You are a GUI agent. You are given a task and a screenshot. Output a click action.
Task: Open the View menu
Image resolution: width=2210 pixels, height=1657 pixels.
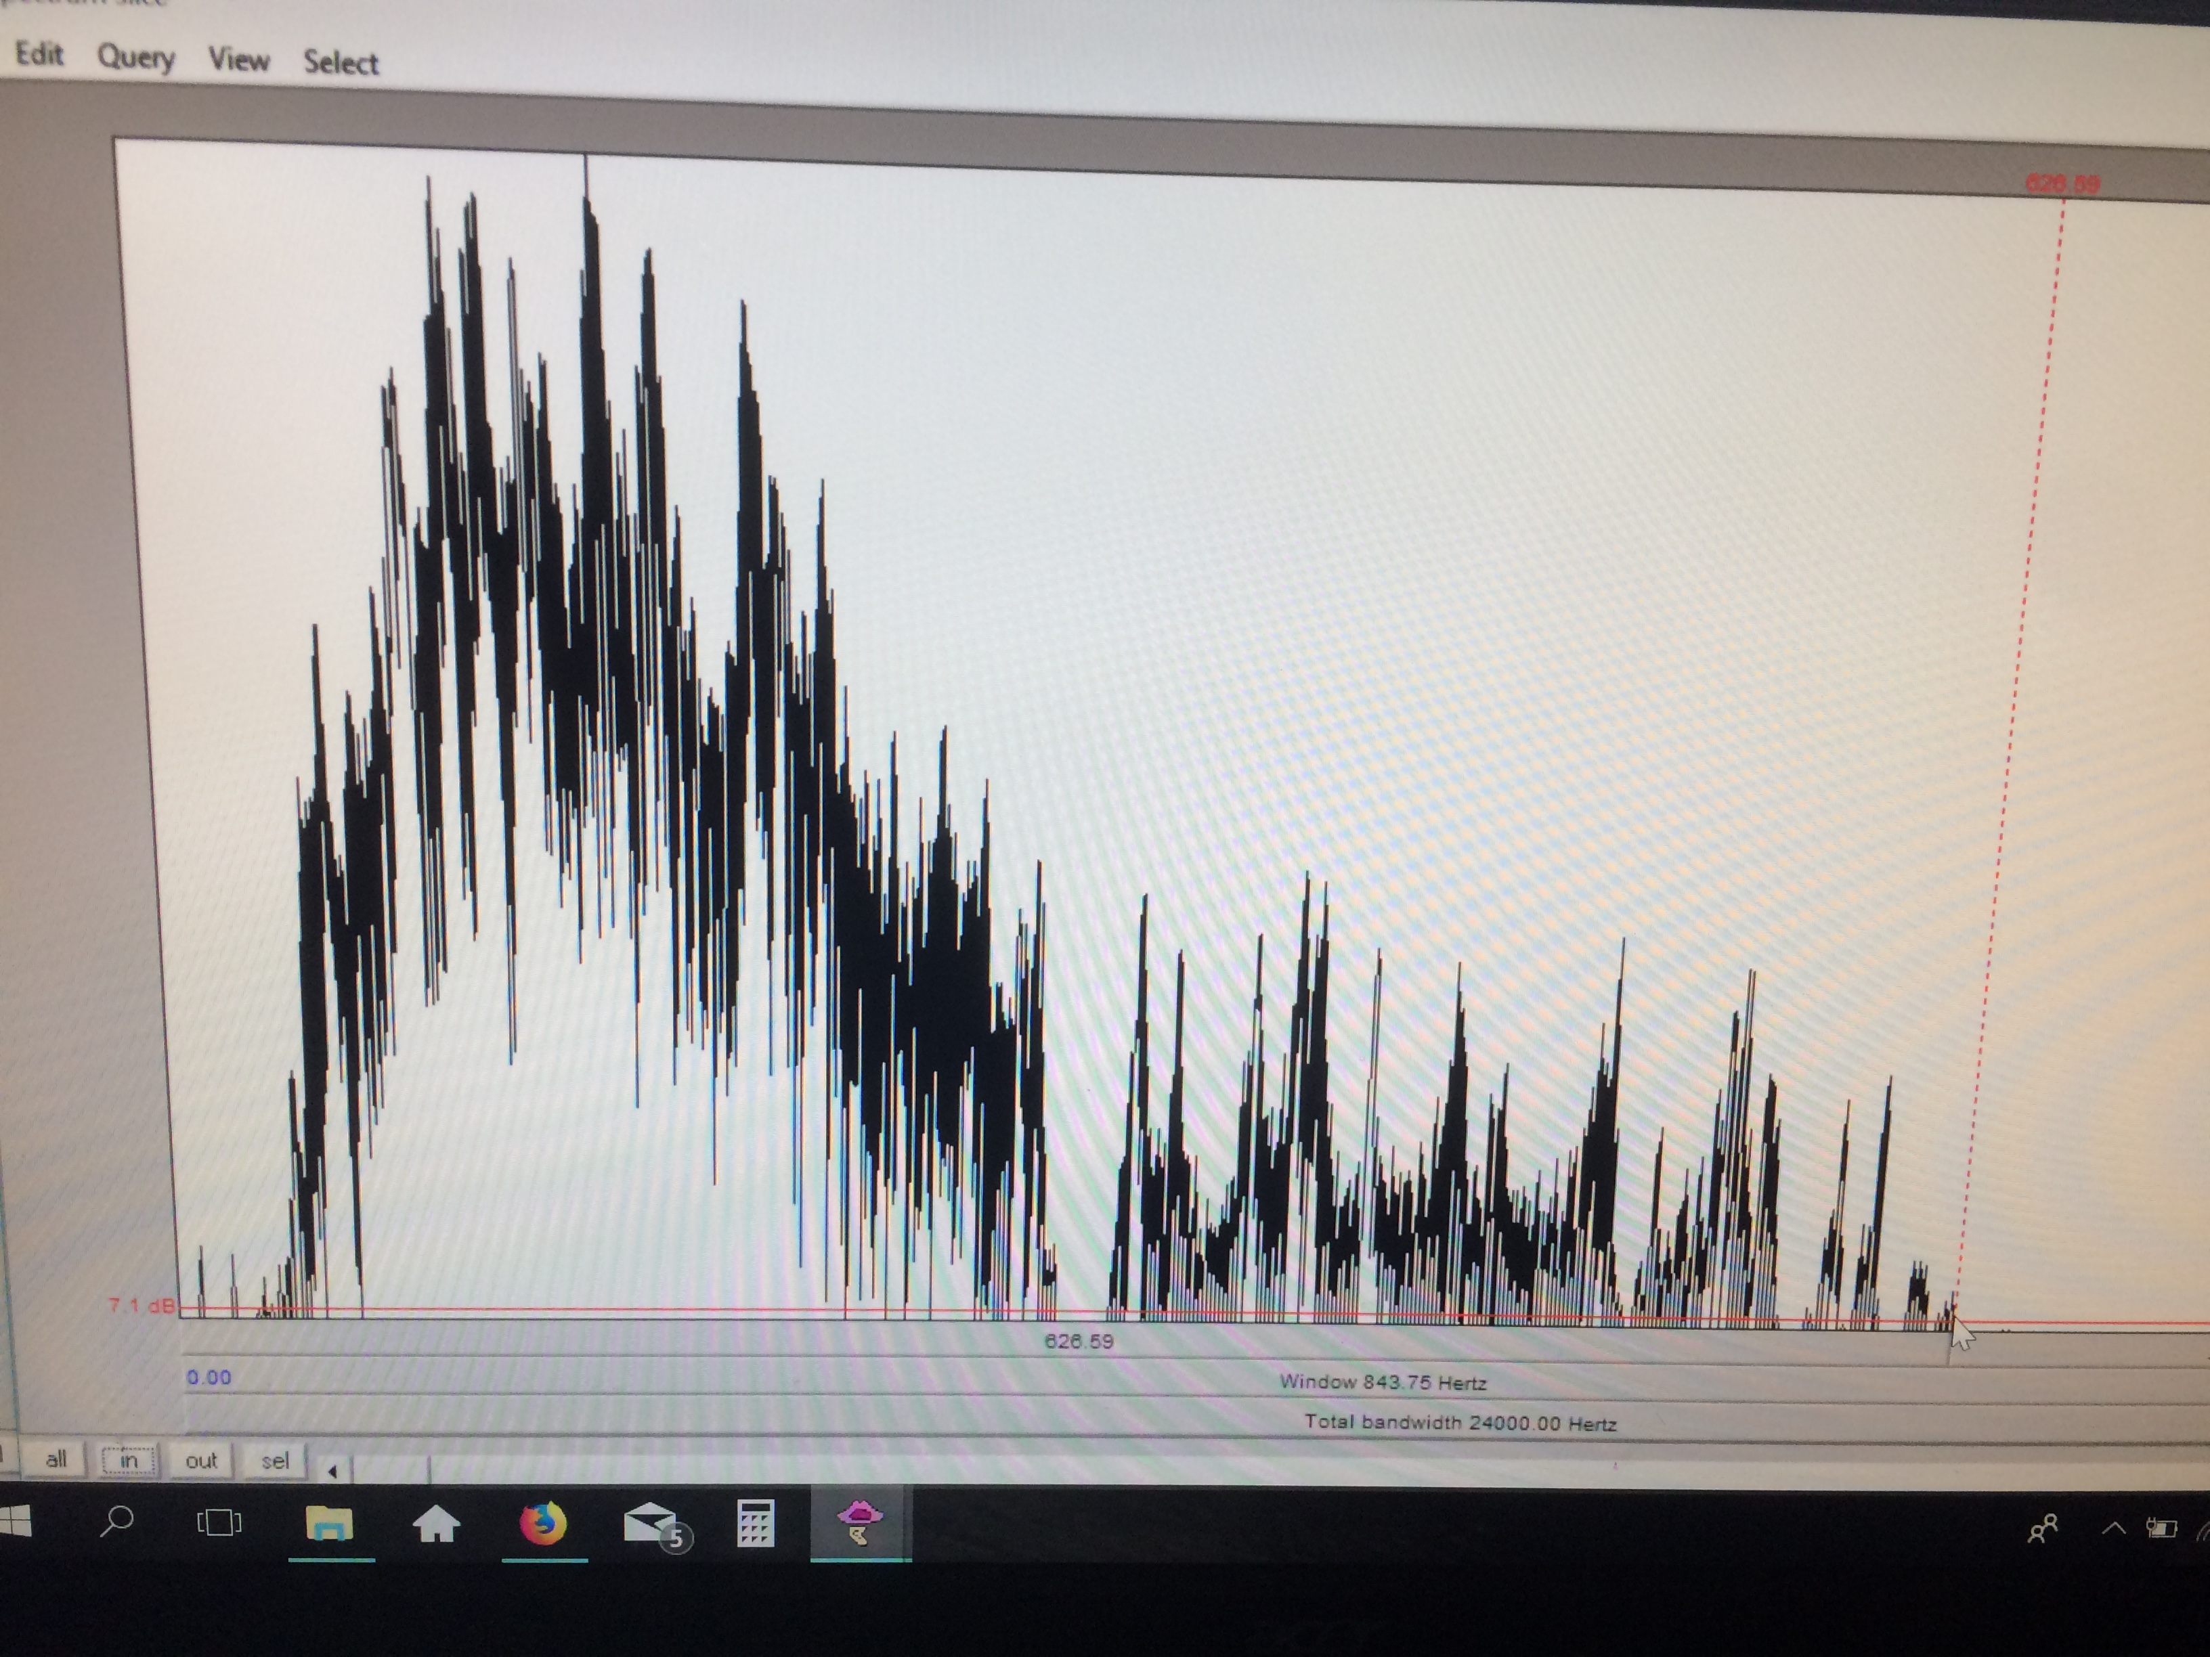(x=239, y=60)
